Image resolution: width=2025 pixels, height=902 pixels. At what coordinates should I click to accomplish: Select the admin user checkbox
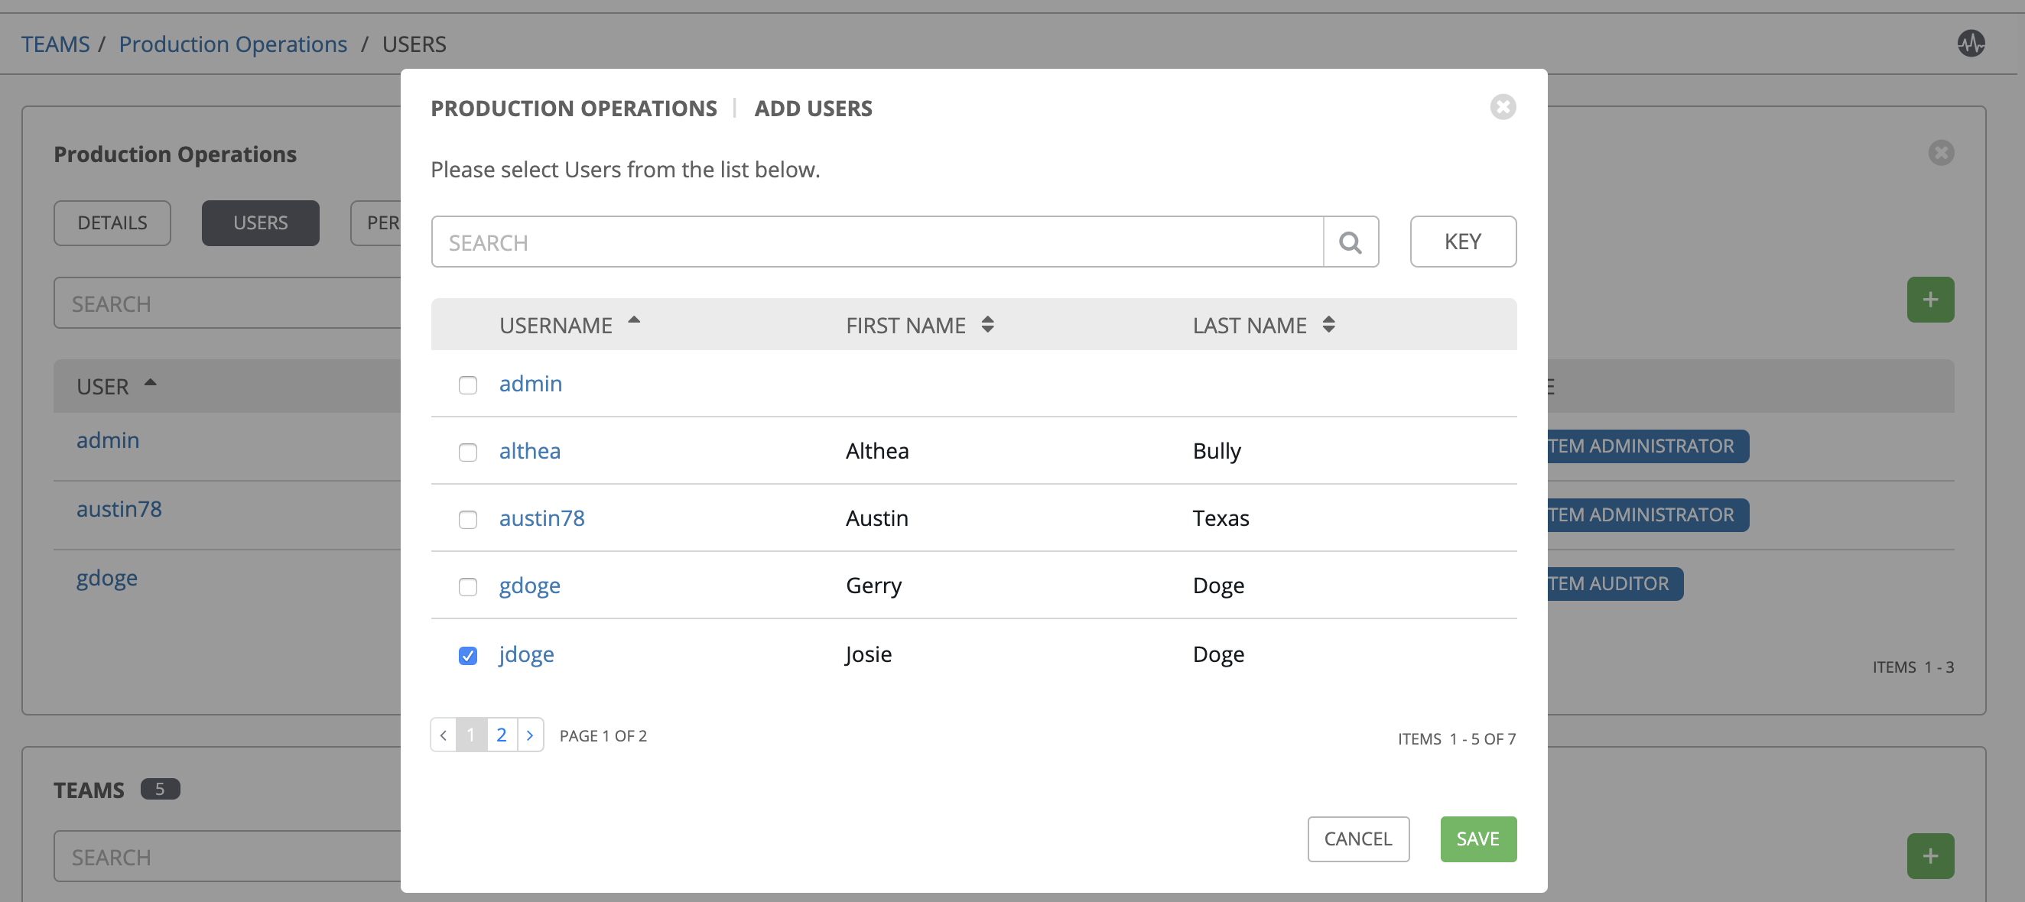pyautogui.click(x=467, y=384)
